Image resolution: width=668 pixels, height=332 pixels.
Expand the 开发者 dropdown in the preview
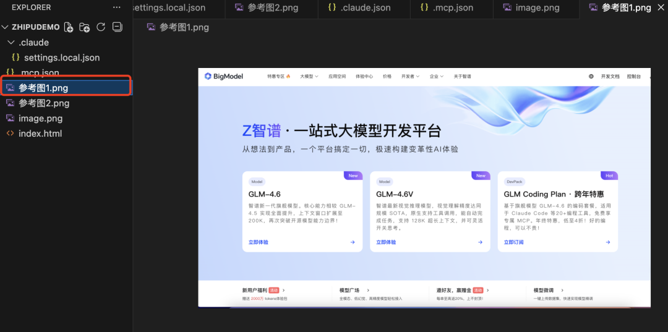click(410, 77)
